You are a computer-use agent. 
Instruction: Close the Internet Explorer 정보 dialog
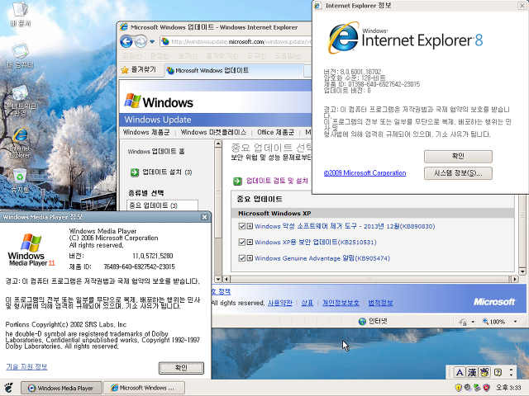522,6
